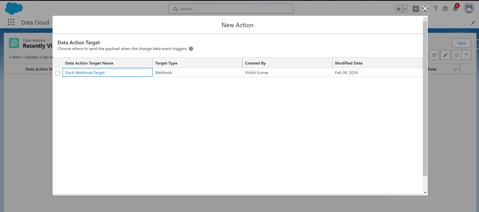
Task: Open the Global Actions plus icon
Action: click(416, 9)
